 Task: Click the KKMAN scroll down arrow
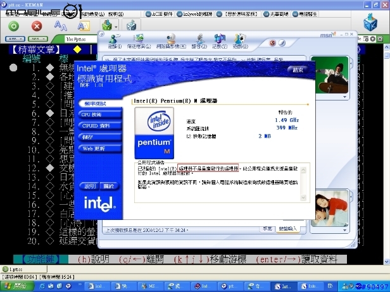point(387,262)
